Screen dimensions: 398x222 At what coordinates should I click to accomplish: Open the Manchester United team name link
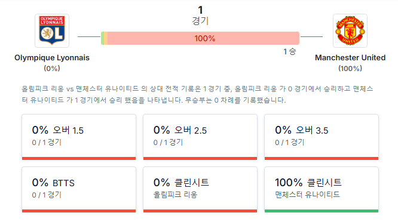click(350, 58)
